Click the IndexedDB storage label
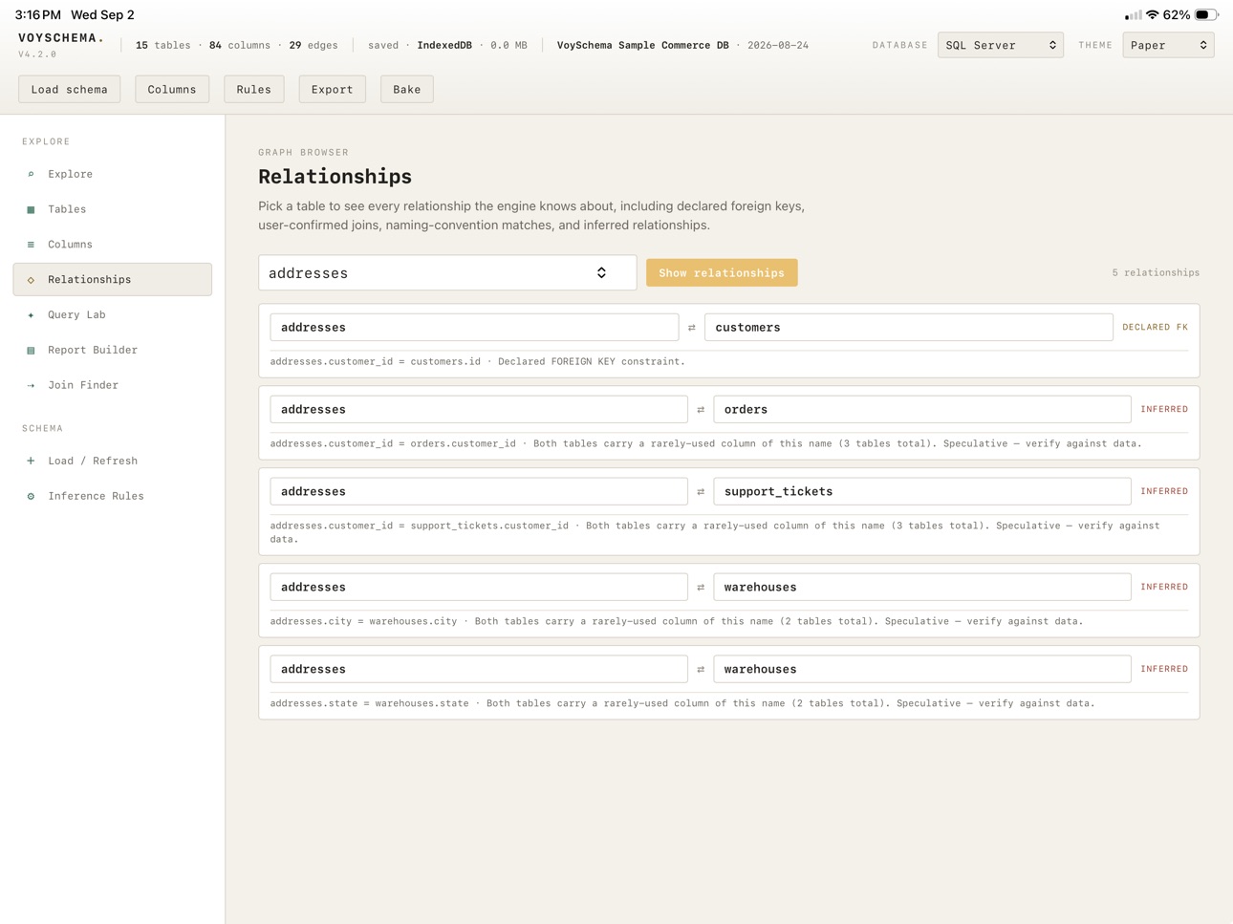 [x=444, y=45]
